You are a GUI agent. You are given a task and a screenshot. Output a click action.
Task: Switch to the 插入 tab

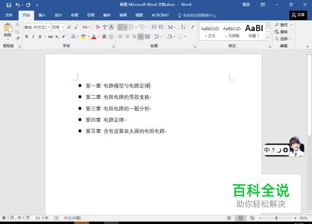(x=42, y=15)
